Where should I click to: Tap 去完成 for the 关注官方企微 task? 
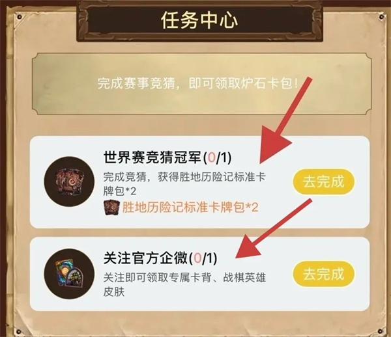click(x=323, y=274)
